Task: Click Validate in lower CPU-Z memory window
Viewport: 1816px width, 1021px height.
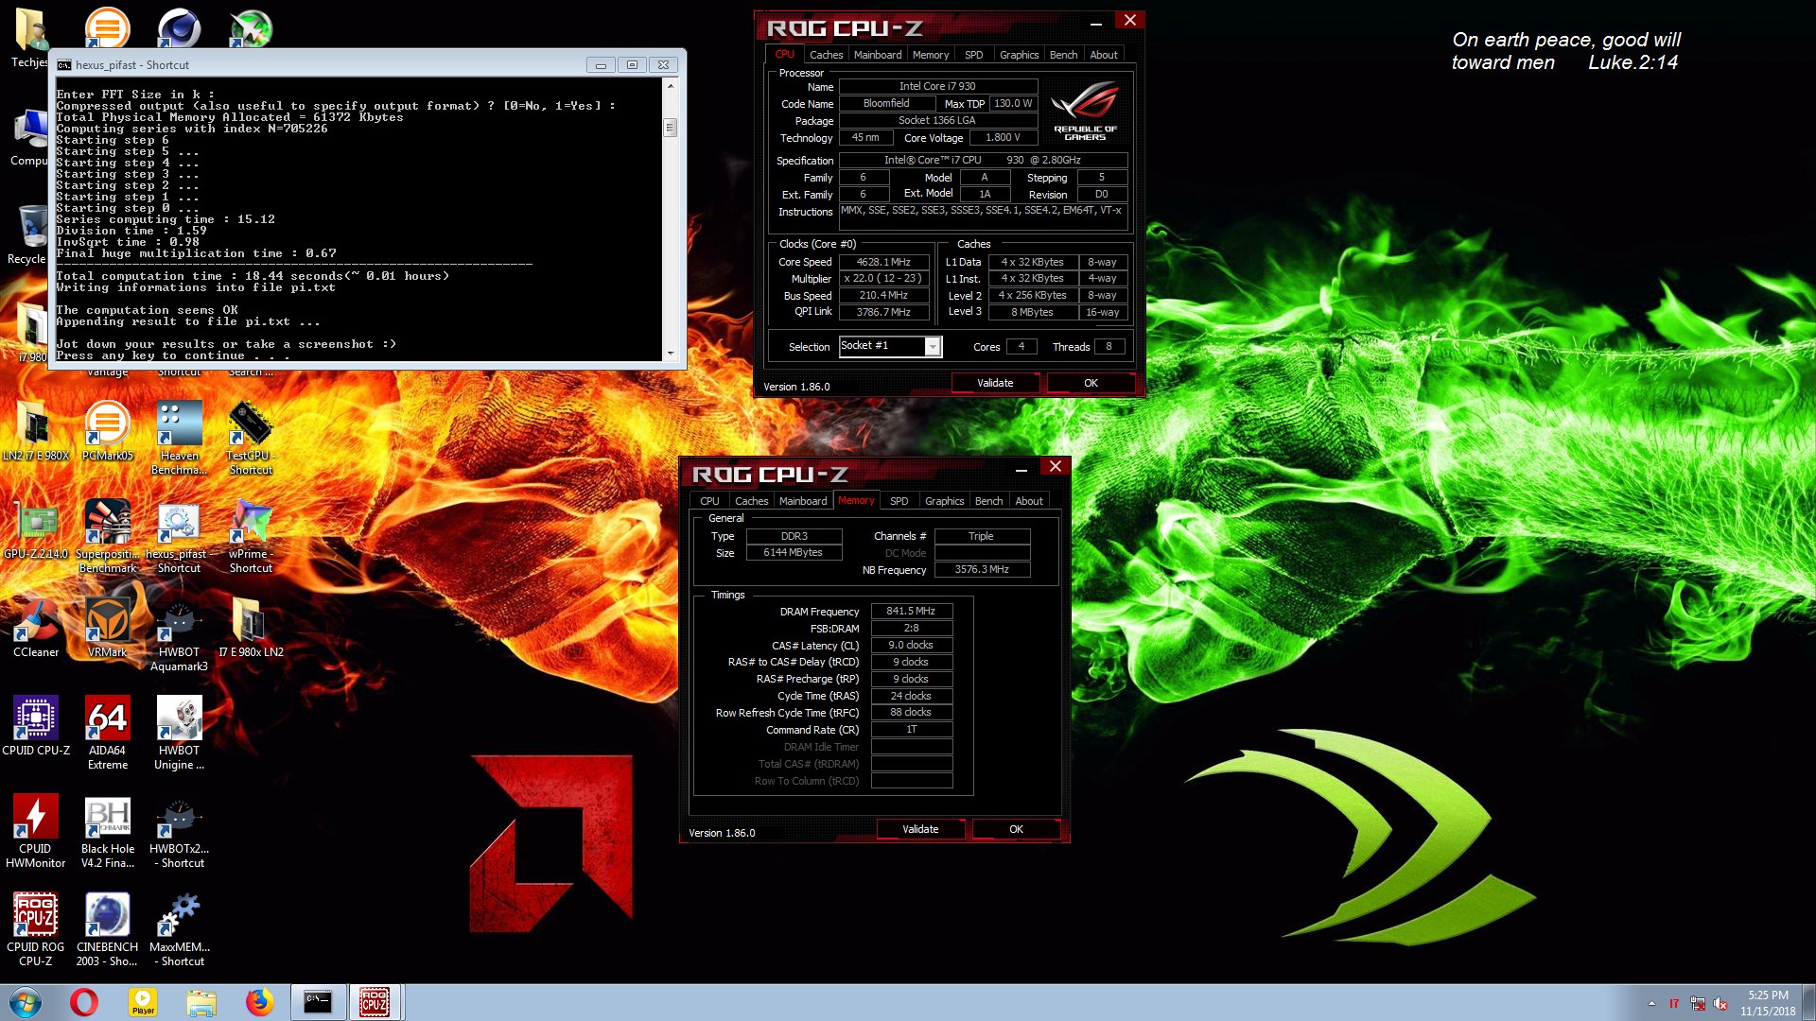Action: pos(920,829)
